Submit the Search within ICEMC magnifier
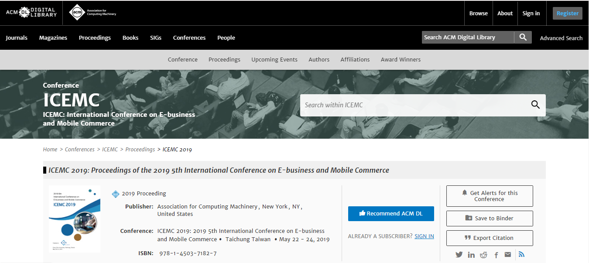589x263 pixels. tap(535, 105)
